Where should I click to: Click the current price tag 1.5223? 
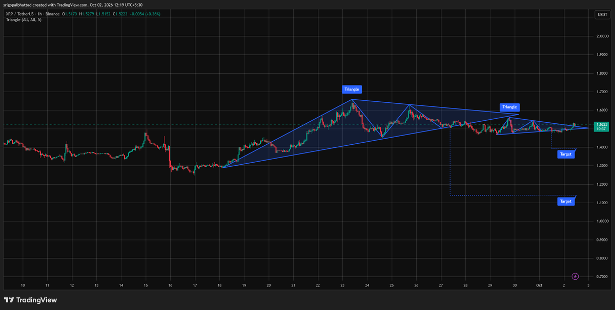602,126
